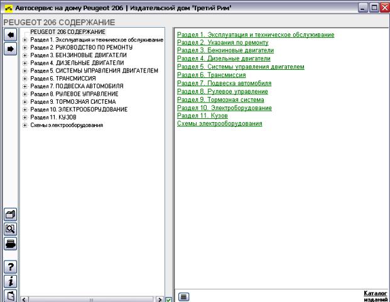Select tree item Раздел 6. ТРАНСМИССИЯ
The width and height of the screenshot is (390, 302).
click(63, 79)
